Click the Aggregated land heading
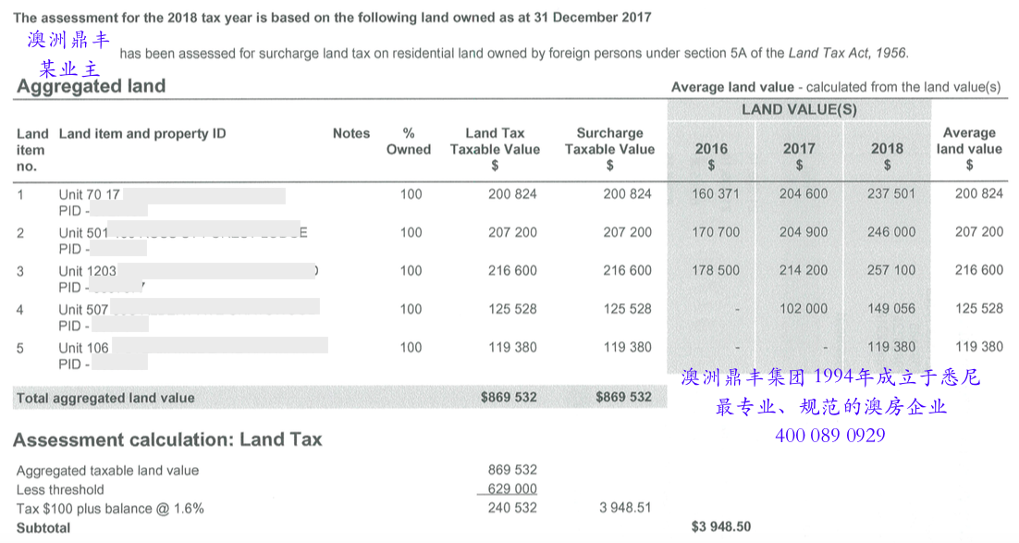Viewport: 1019px width, 543px height. [x=91, y=87]
